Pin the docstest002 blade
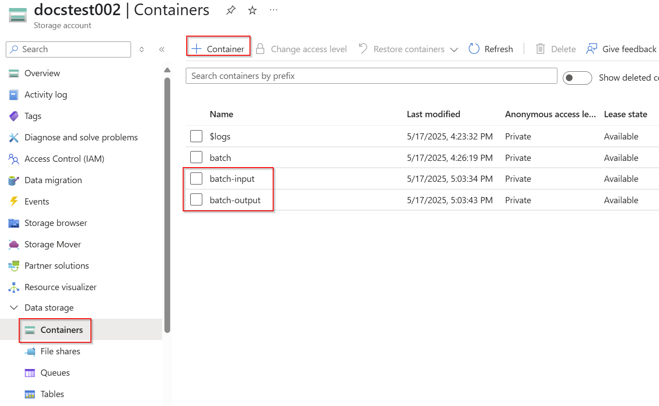Screen dimensions: 659x406 pyautogui.click(x=231, y=10)
